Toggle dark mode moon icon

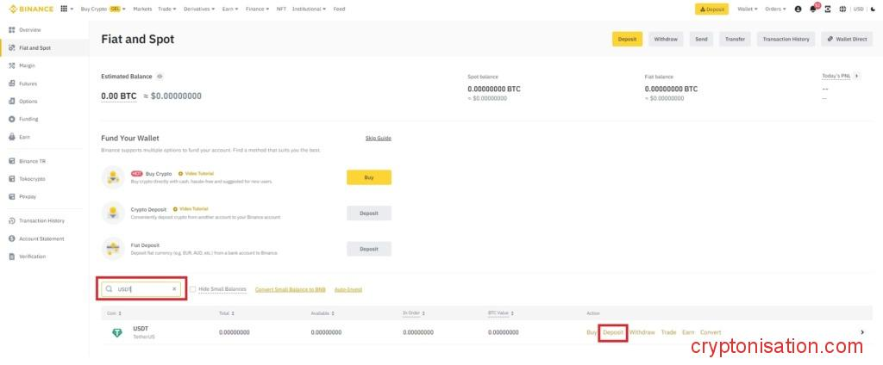[x=872, y=9]
